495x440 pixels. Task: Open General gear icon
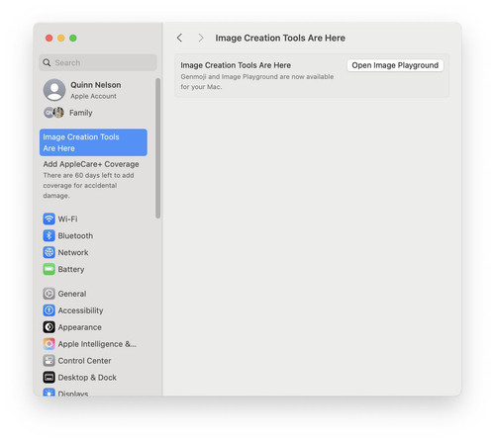[49, 294]
